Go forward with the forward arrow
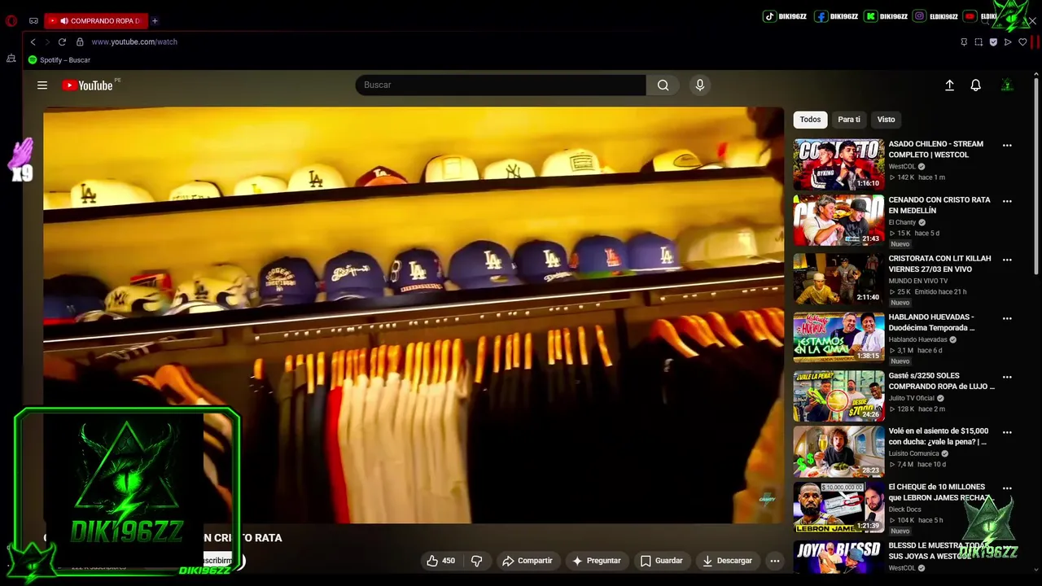Screen dimensions: 1042x586 pyautogui.click(x=47, y=42)
